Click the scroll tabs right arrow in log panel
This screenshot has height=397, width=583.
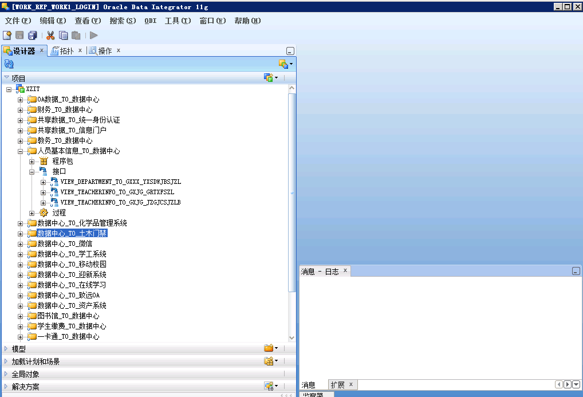point(568,384)
